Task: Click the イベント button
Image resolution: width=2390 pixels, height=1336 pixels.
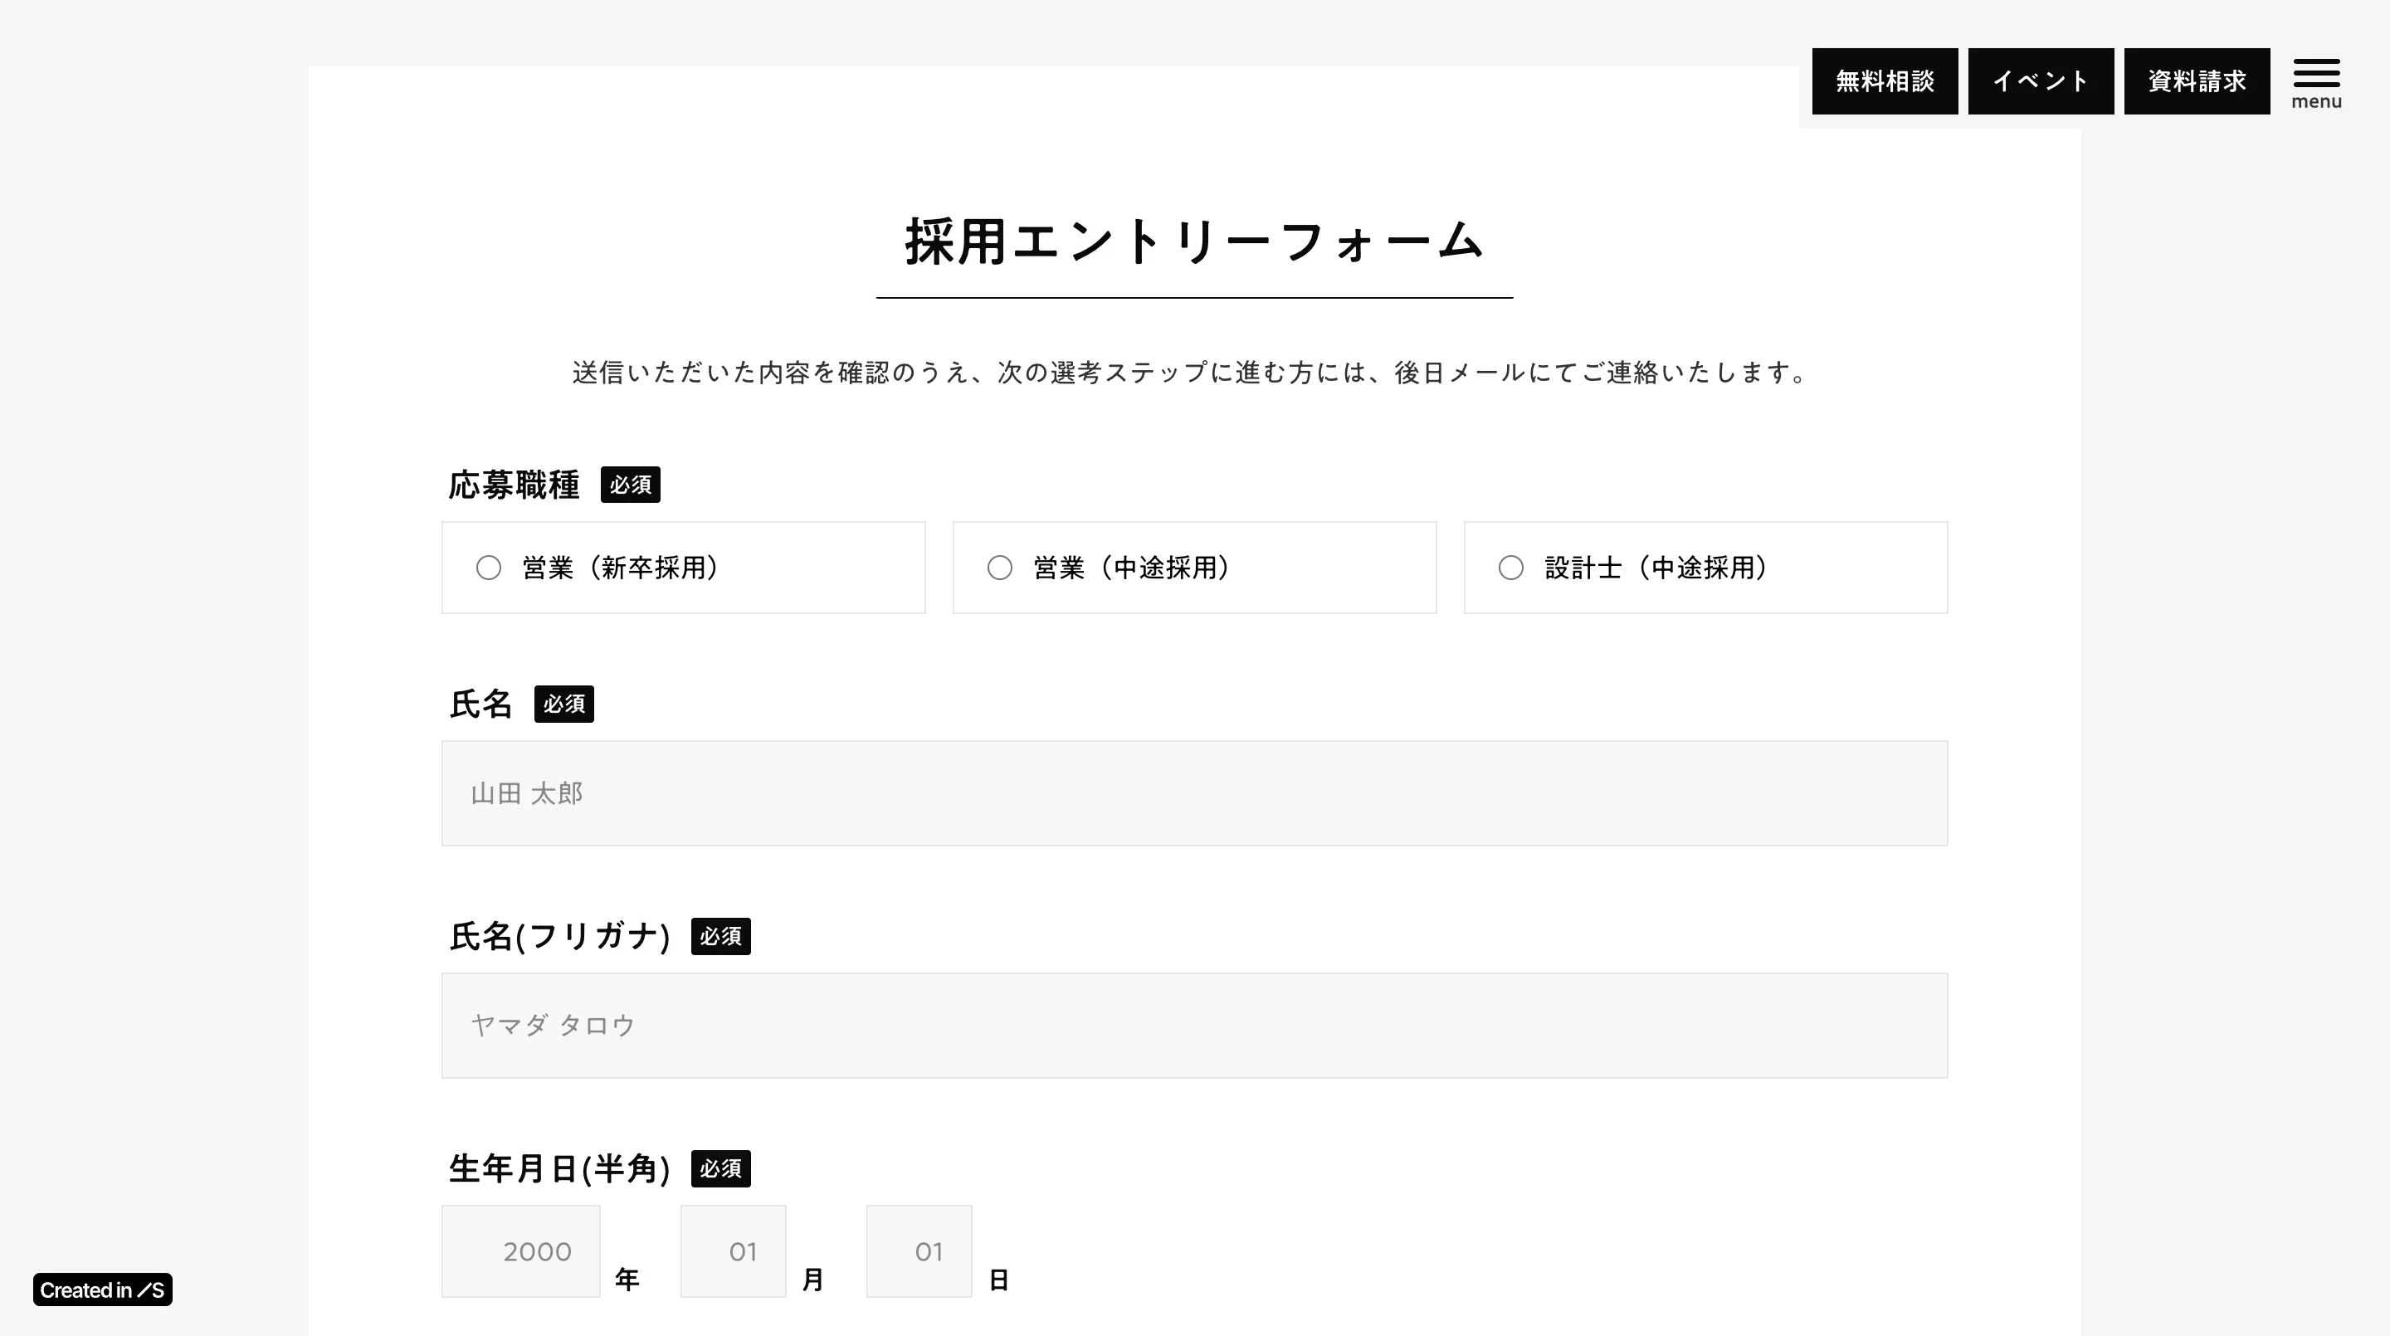Action: click(2041, 80)
